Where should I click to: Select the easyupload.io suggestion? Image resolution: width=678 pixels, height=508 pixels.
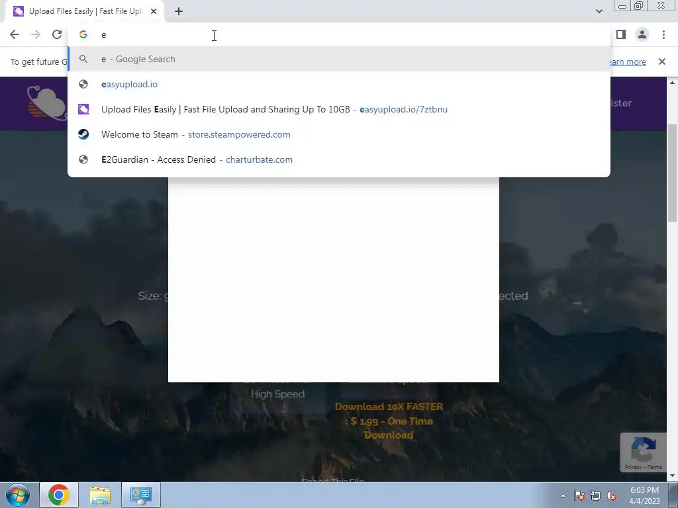point(339,84)
